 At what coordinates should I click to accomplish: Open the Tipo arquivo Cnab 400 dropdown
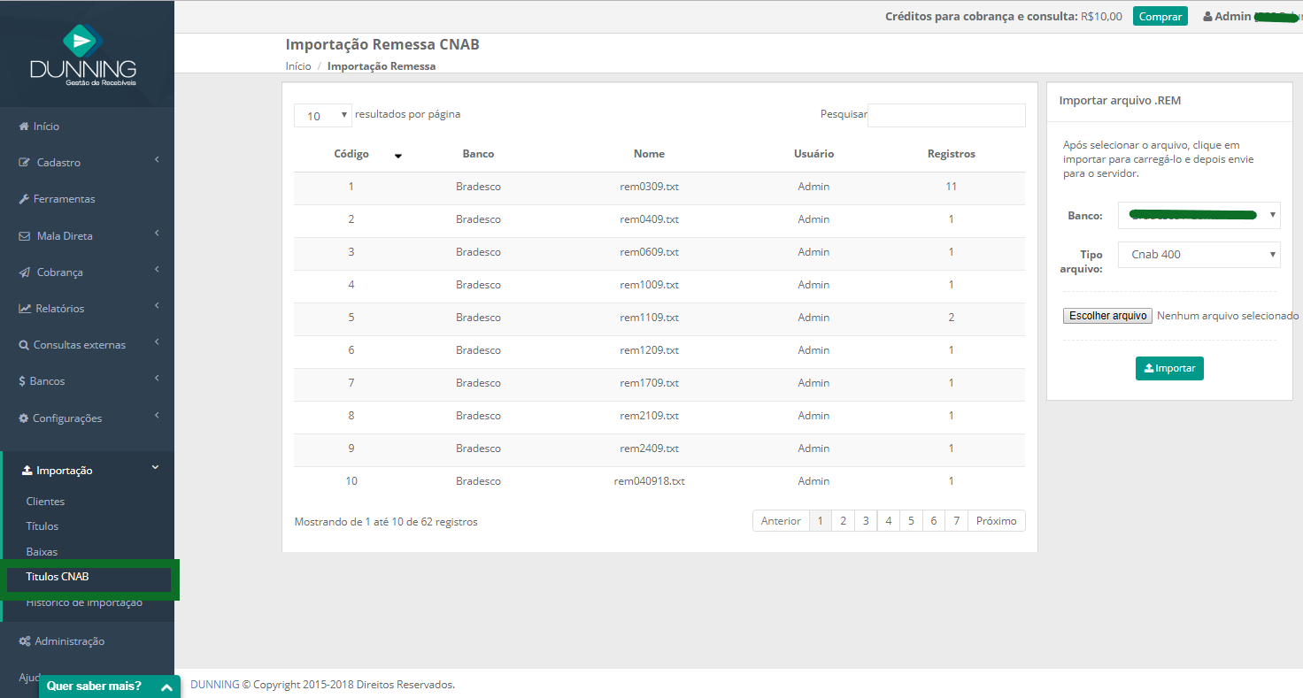(1199, 255)
